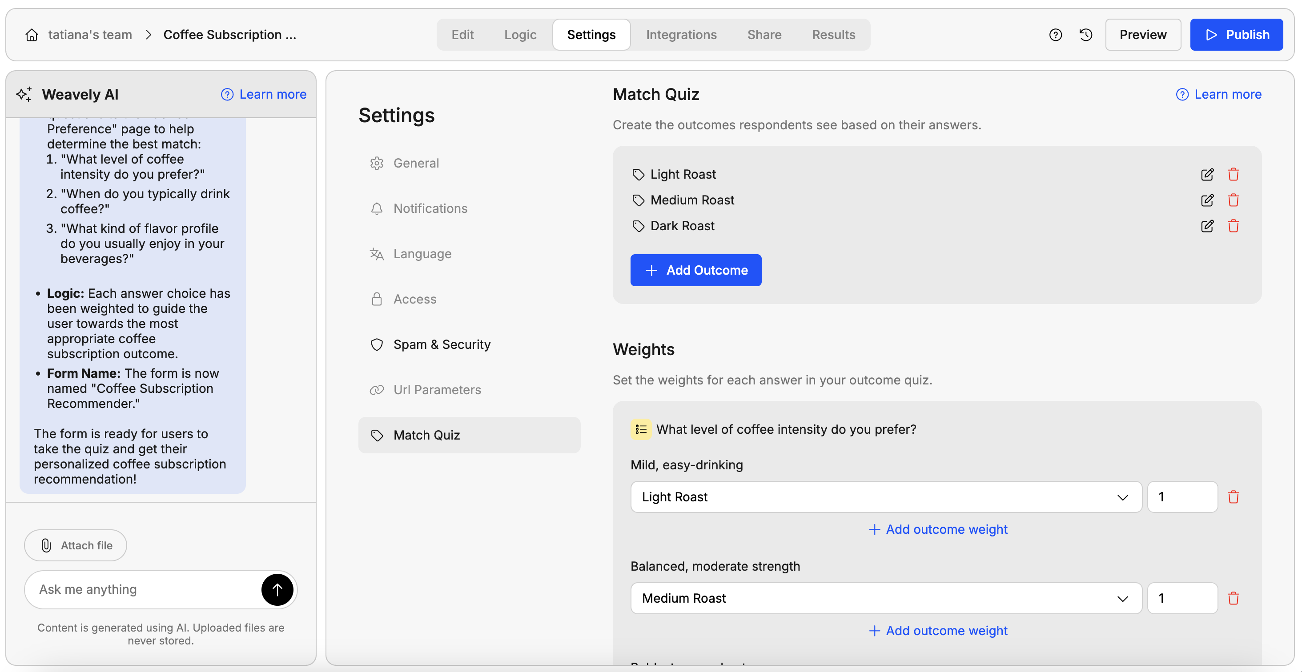Open Language settings section
The height and width of the screenshot is (672, 1302).
469,254
